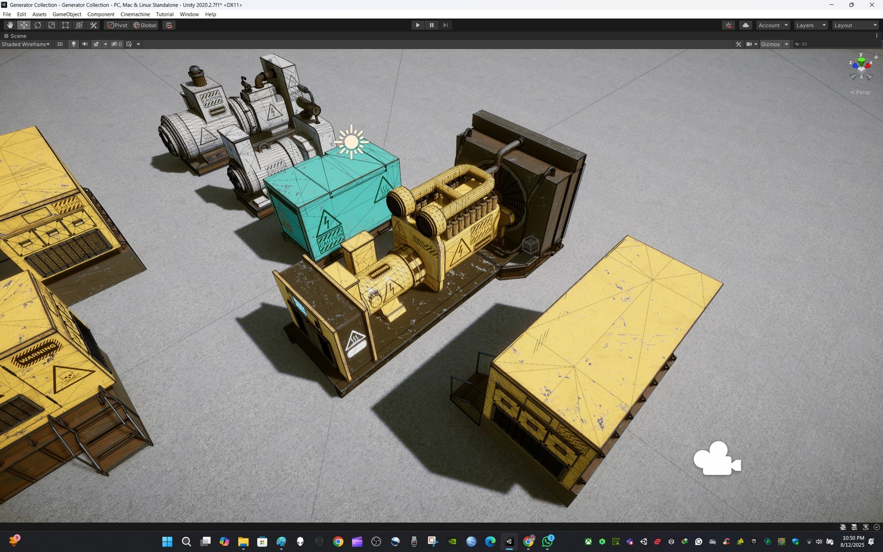Open the Component menu
Viewport: 883px width, 552px height.
pyautogui.click(x=101, y=14)
